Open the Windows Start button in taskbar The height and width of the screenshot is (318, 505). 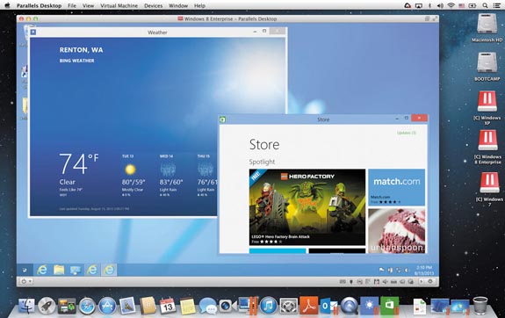[25, 270]
